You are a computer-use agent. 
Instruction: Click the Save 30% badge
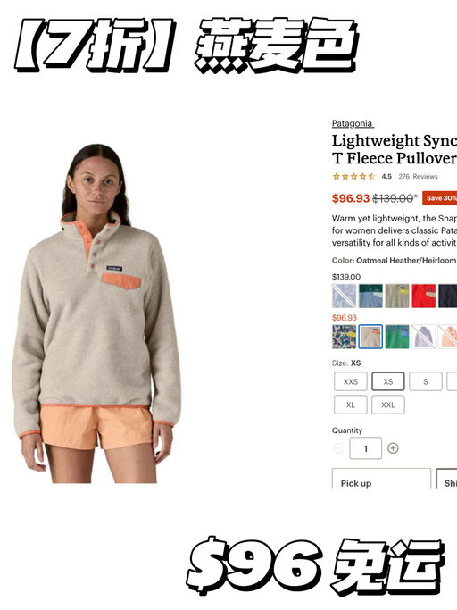440,198
